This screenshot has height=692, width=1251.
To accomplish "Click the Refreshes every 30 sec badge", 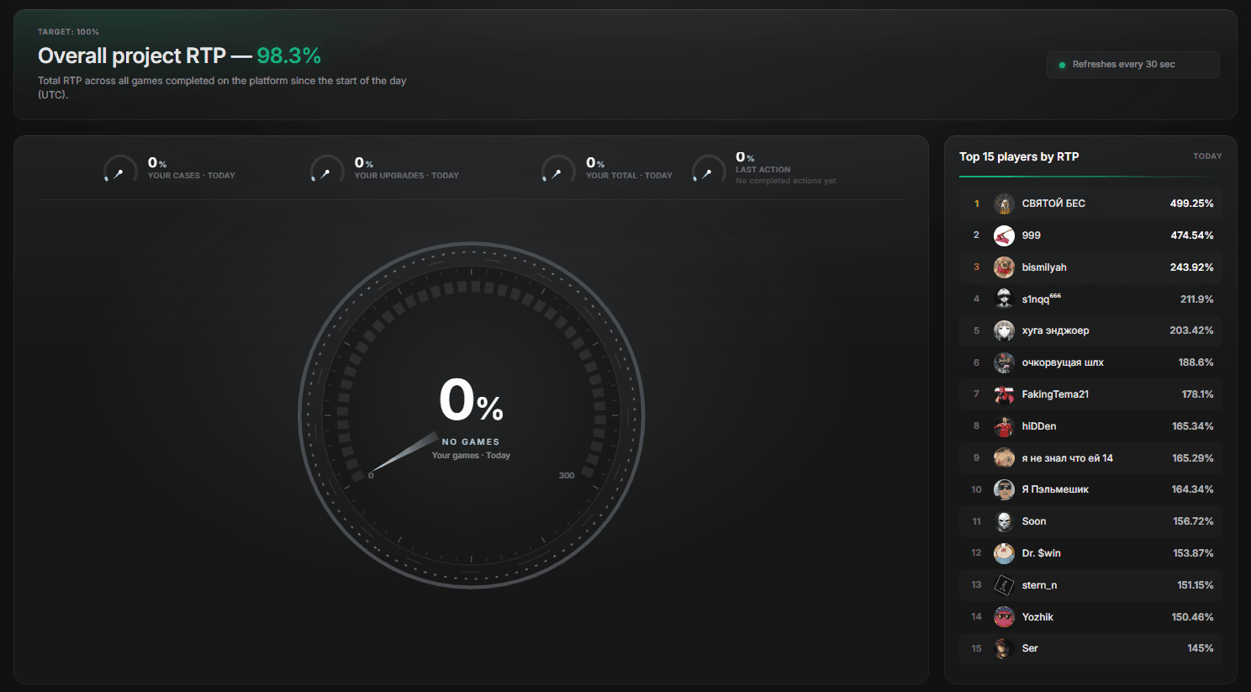I will click(1132, 65).
